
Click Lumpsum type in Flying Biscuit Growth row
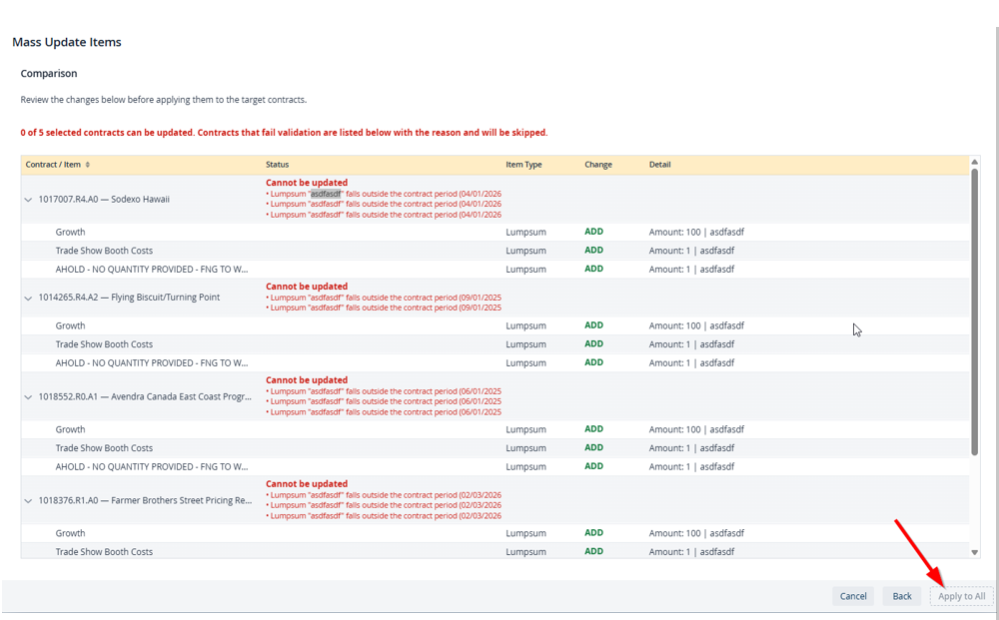point(525,325)
